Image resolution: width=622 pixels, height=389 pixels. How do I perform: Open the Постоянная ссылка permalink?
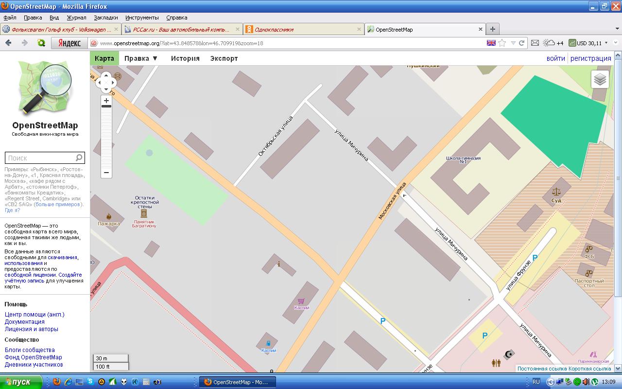542,369
